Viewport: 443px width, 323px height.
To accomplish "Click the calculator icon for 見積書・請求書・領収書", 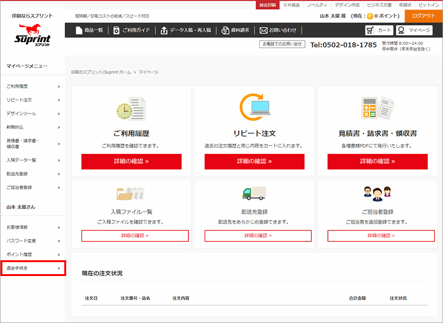I will [x=378, y=108].
